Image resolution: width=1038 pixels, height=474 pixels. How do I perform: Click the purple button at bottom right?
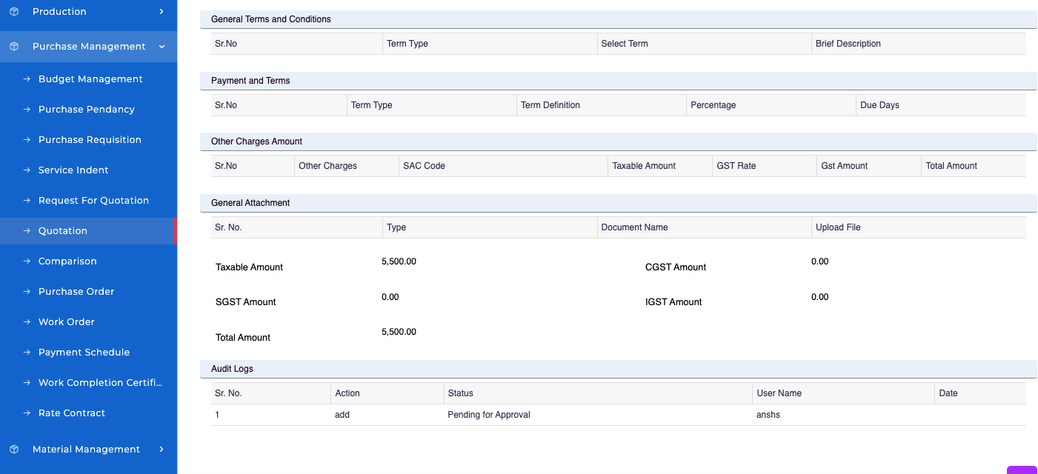pos(1022,470)
